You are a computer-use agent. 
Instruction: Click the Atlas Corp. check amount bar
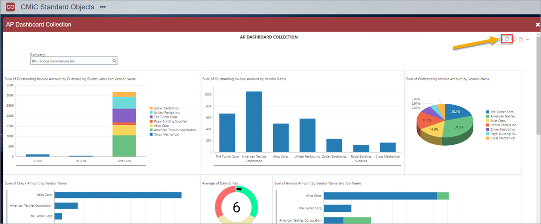coord(118,195)
